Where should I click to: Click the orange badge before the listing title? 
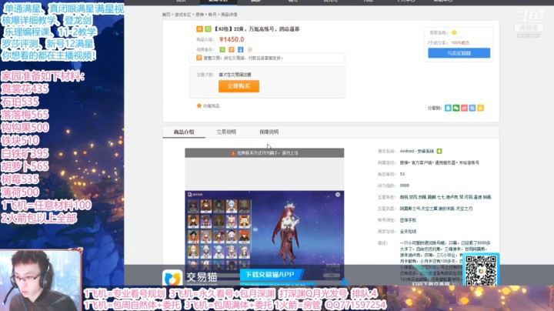(x=199, y=29)
